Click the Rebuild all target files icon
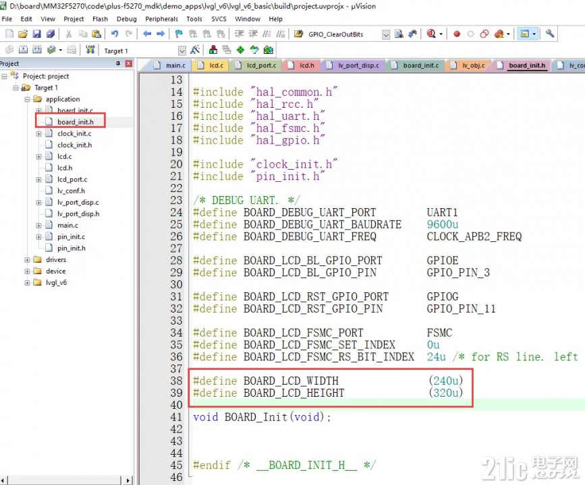585x485 pixels. (x=37, y=50)
